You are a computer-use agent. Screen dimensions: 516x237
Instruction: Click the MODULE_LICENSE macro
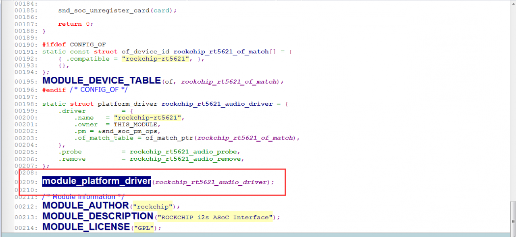coord(86,227)
